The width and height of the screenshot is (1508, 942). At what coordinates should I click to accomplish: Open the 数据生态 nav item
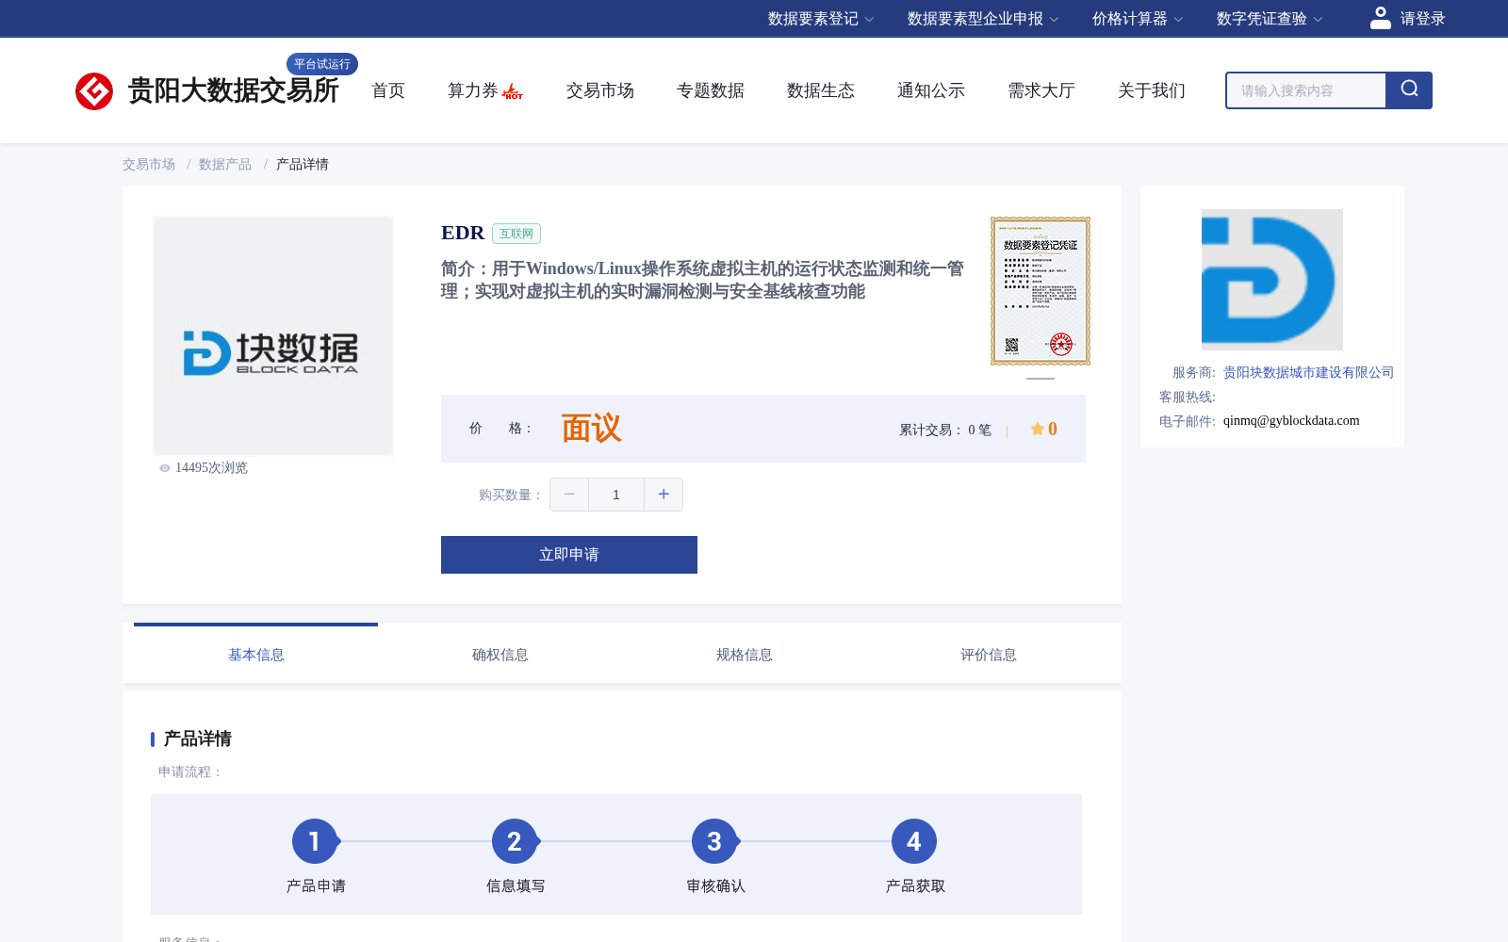(821, 90)
